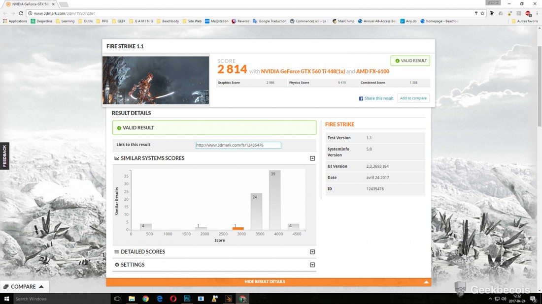The image size is (542, 304).
Task: Click the Share this result link
Action: (x=378, y=98)
